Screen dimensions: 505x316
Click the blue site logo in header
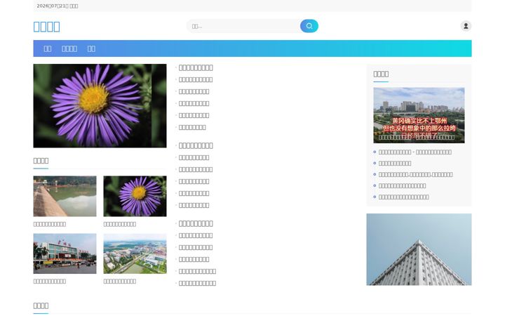pos(46,27)
